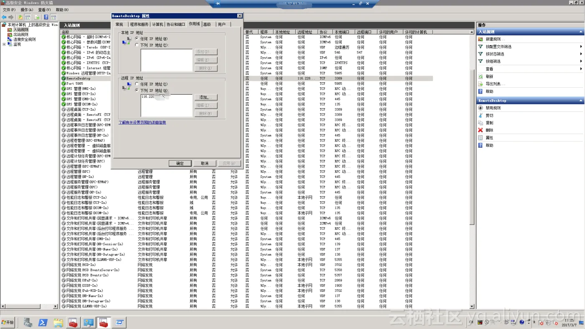Select 任何 IP 地址 under 远程 IP 地址
The image size is (585, 329).
click(137, 84)
